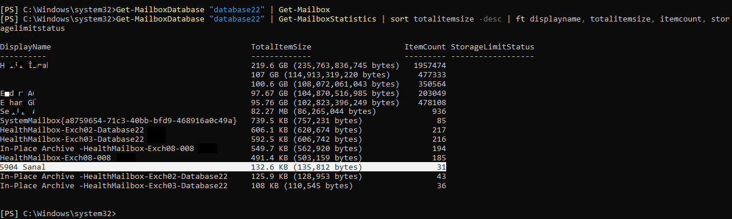Image resolution: width=732 pixels, height=219 pixels.
Task: Click item count 43
Action: 442,177
